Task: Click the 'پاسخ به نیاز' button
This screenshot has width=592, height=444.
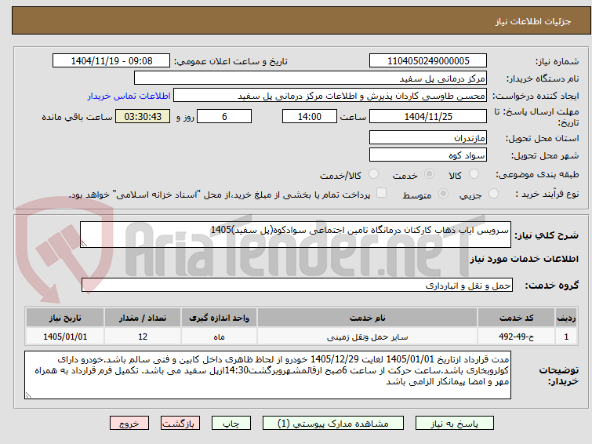Action: 455,424
